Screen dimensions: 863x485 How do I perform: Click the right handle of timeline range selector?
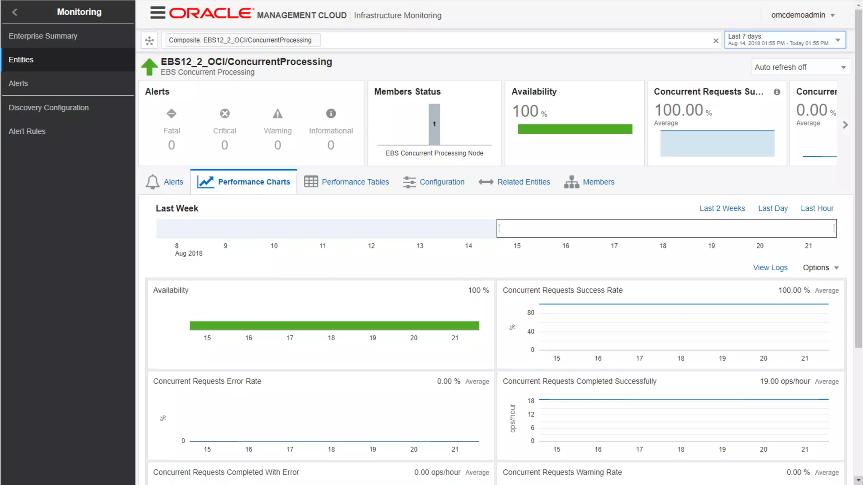(x=834, y=229)
